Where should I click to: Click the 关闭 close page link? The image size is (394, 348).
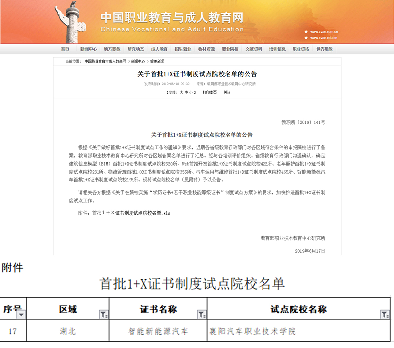point(227,92)
